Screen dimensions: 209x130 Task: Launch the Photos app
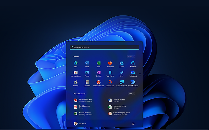(x=87, y=73)
